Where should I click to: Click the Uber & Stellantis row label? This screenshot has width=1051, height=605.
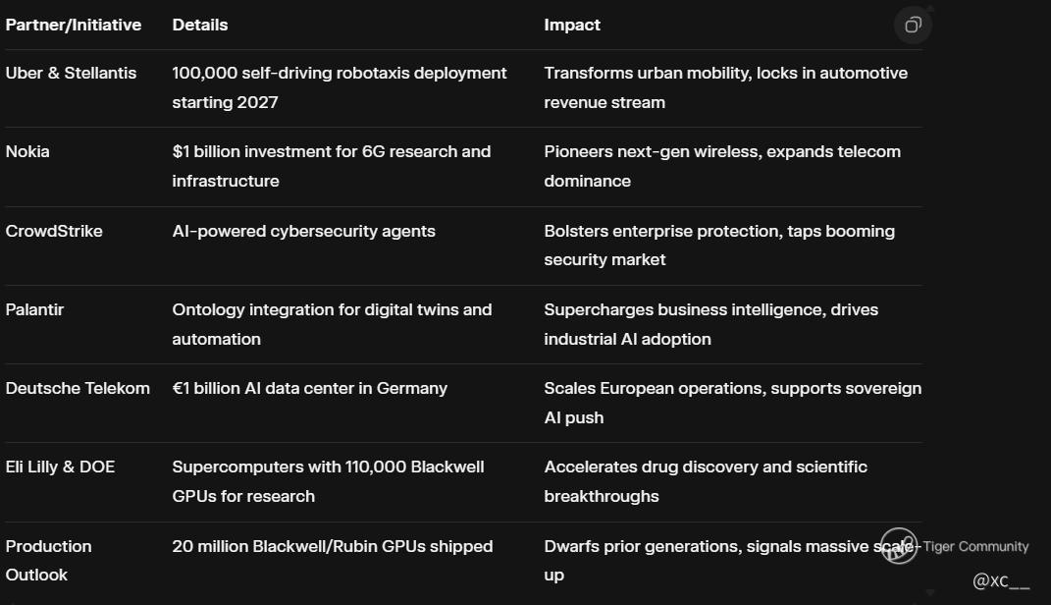71,74
